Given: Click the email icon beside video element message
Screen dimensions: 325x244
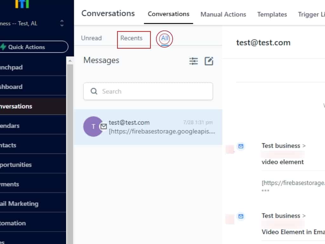Looking at the screenshot, I should 241,146.
